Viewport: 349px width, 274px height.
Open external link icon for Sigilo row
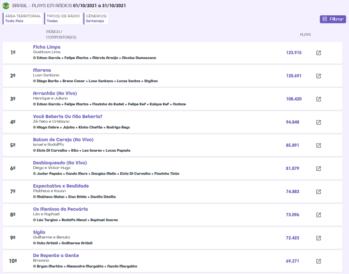(x=318, y=238)
